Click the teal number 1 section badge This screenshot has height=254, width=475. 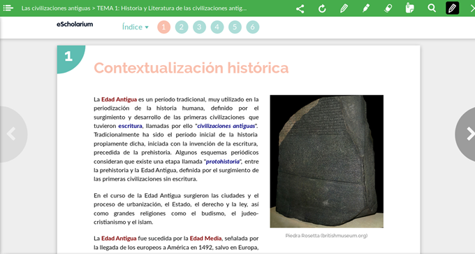(71, 59)
